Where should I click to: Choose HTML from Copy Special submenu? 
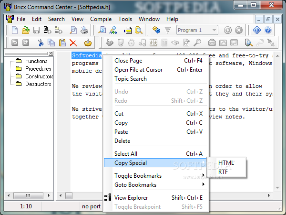pyautogui.click(x=226, y=163)
